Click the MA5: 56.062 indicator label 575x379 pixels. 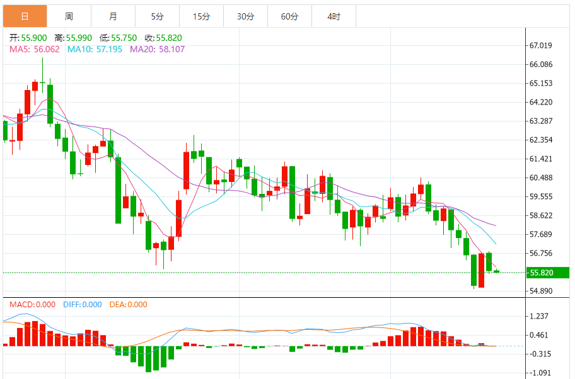point(34,49)
